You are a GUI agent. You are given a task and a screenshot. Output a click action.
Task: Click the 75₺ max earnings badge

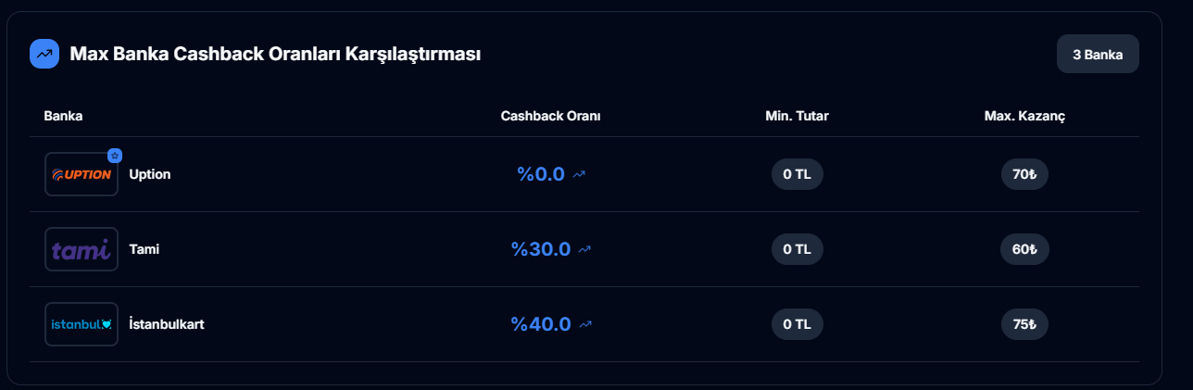pos(1024,324)
